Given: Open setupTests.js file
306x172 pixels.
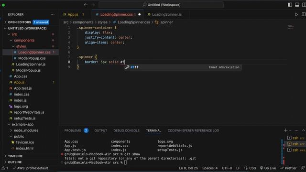Looking at the screenshot, I should (x=24, y=118).
